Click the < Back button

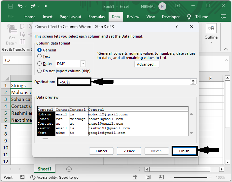(x=129, y=151)
